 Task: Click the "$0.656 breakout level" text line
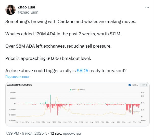click(48, 59)
